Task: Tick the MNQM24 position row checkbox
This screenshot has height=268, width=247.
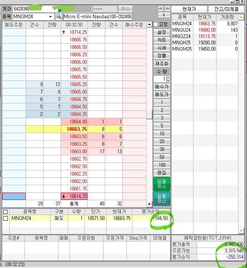Action: 6,218
